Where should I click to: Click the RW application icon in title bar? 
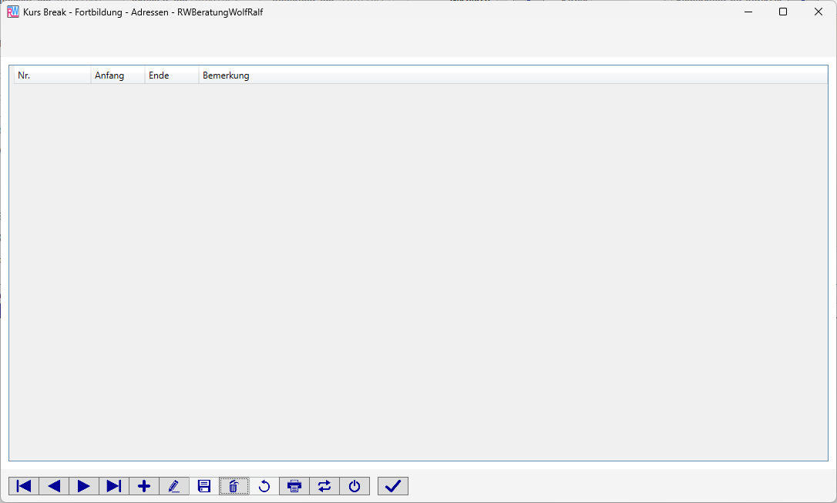[x=13, y=12]
